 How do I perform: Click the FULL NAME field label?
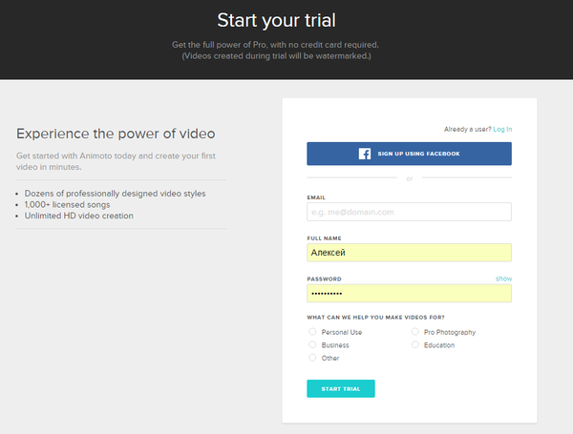coord(323,238)
